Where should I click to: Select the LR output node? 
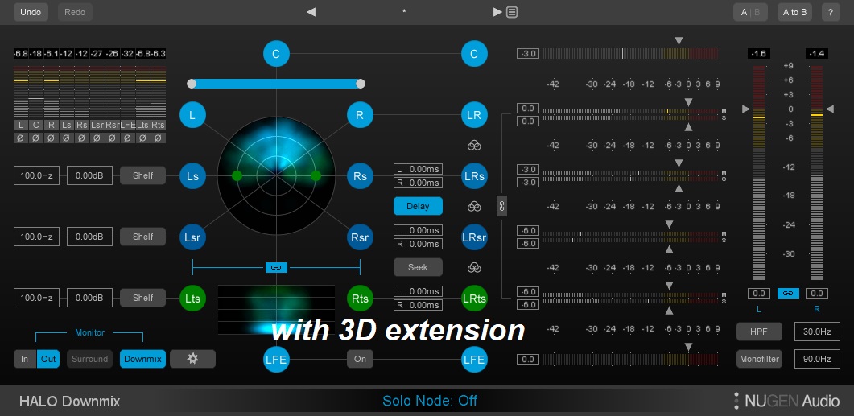click(474, 115)
